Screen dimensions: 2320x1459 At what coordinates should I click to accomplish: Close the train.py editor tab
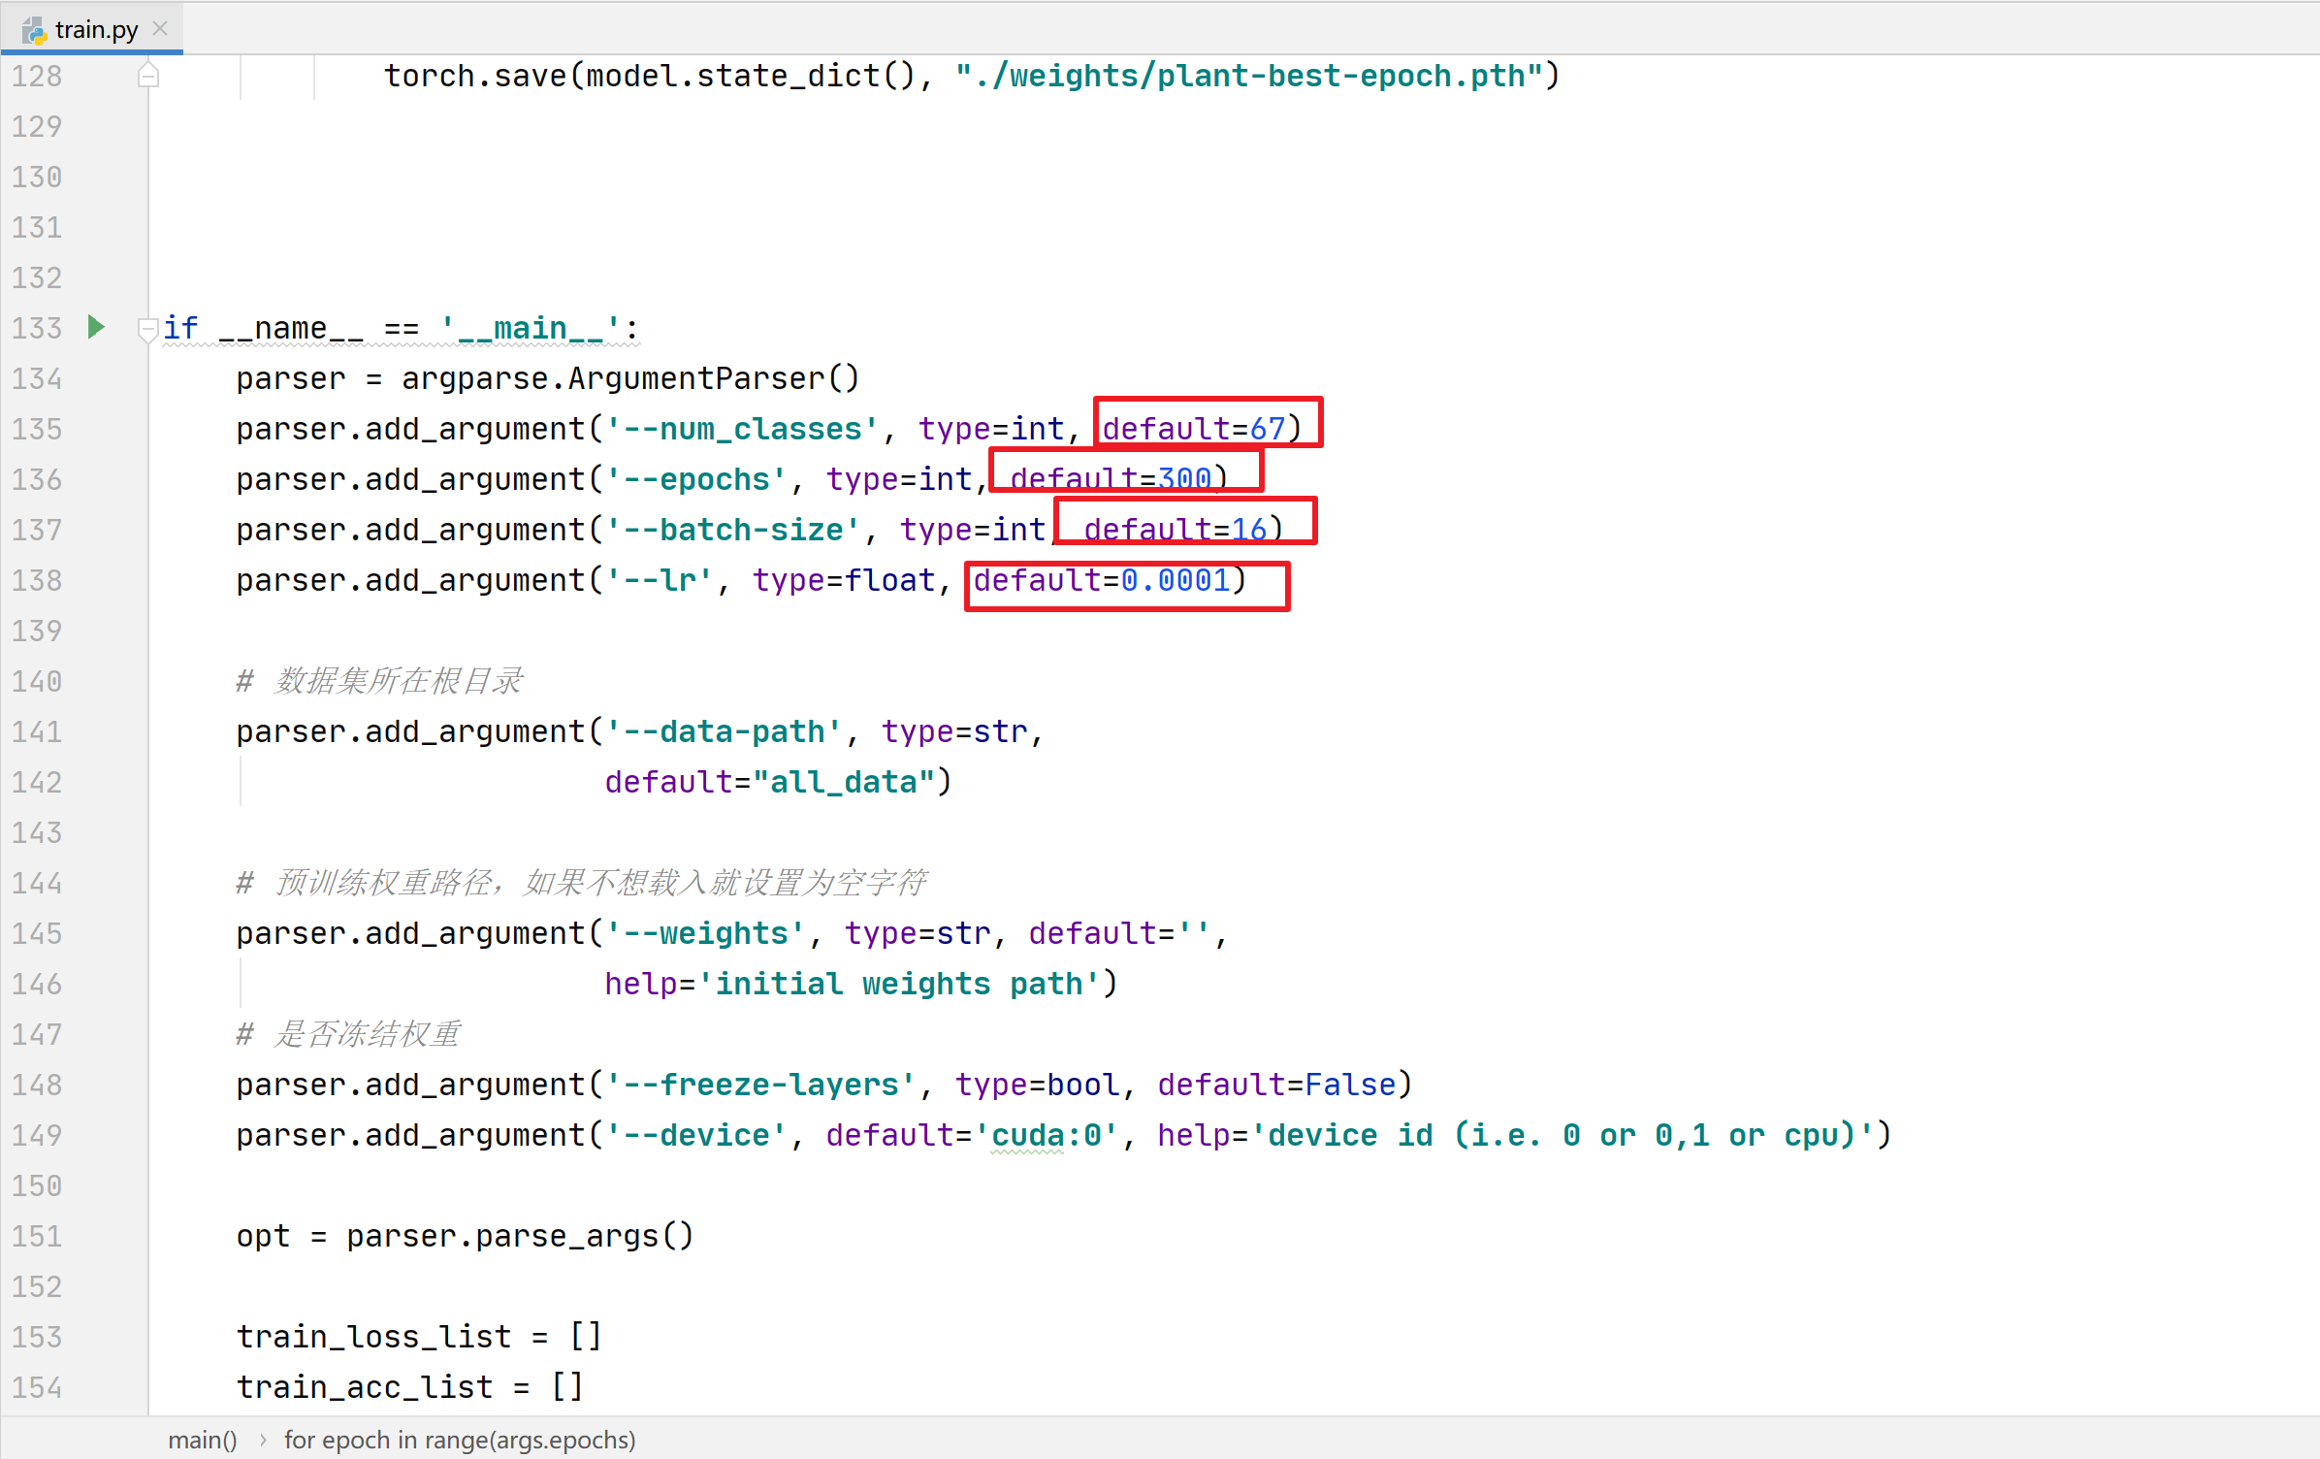(161, 29)
